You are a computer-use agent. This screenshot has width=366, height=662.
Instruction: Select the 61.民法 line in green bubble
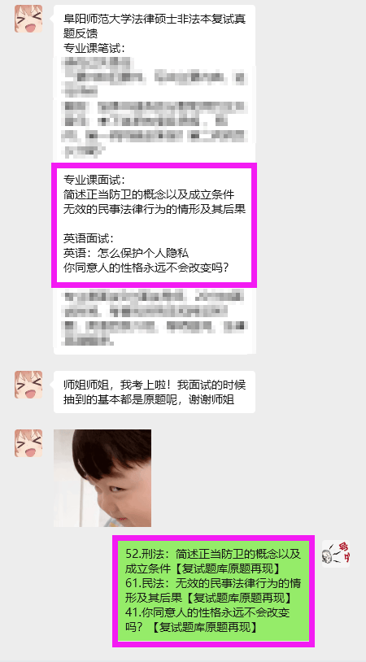click(213, 590)
